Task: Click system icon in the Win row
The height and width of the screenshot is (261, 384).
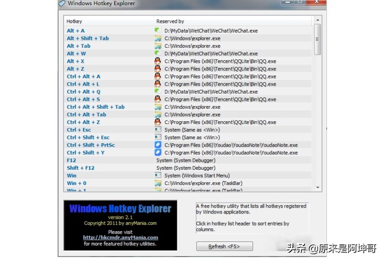Action: 158,175
